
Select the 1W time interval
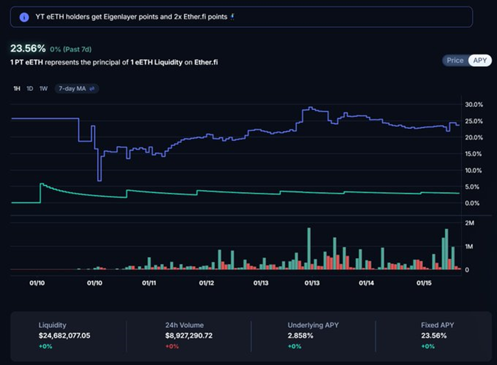[x=44, y=89]
